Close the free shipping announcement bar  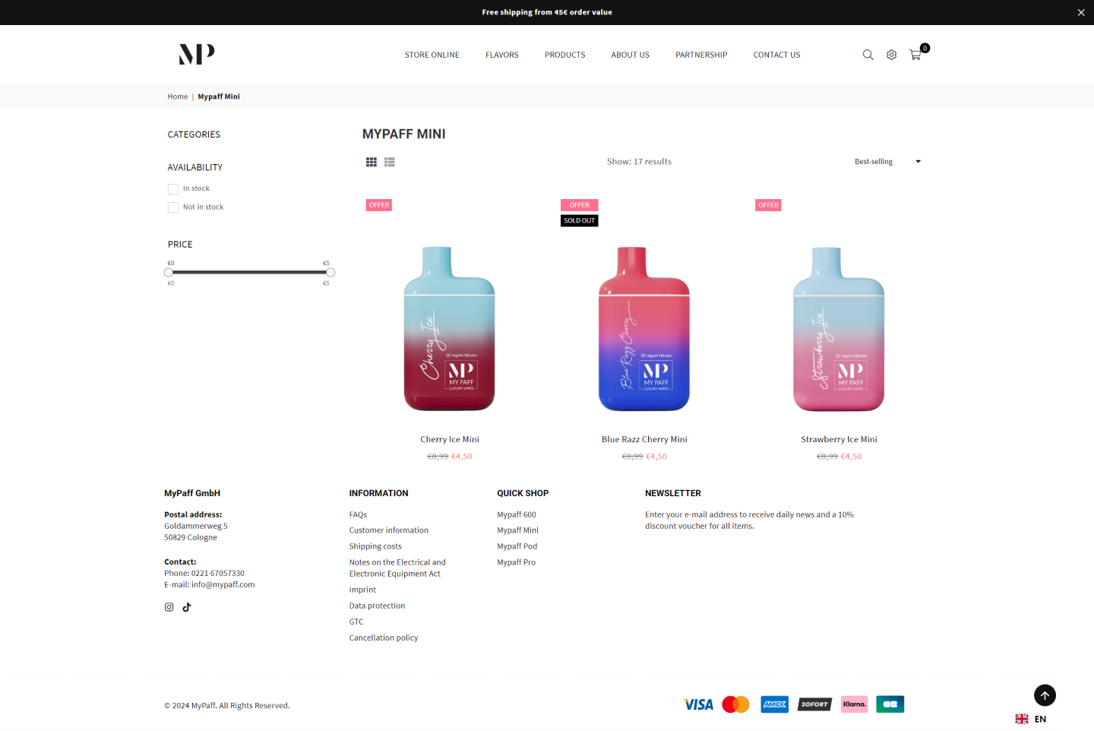[1081, 12]
